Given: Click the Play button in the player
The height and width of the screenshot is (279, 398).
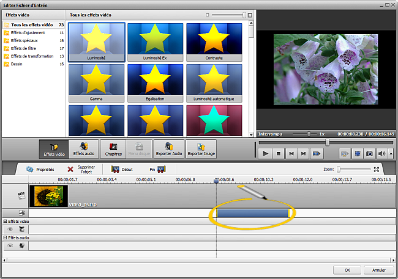Looking at the screenshot, I should click(266, 154).
